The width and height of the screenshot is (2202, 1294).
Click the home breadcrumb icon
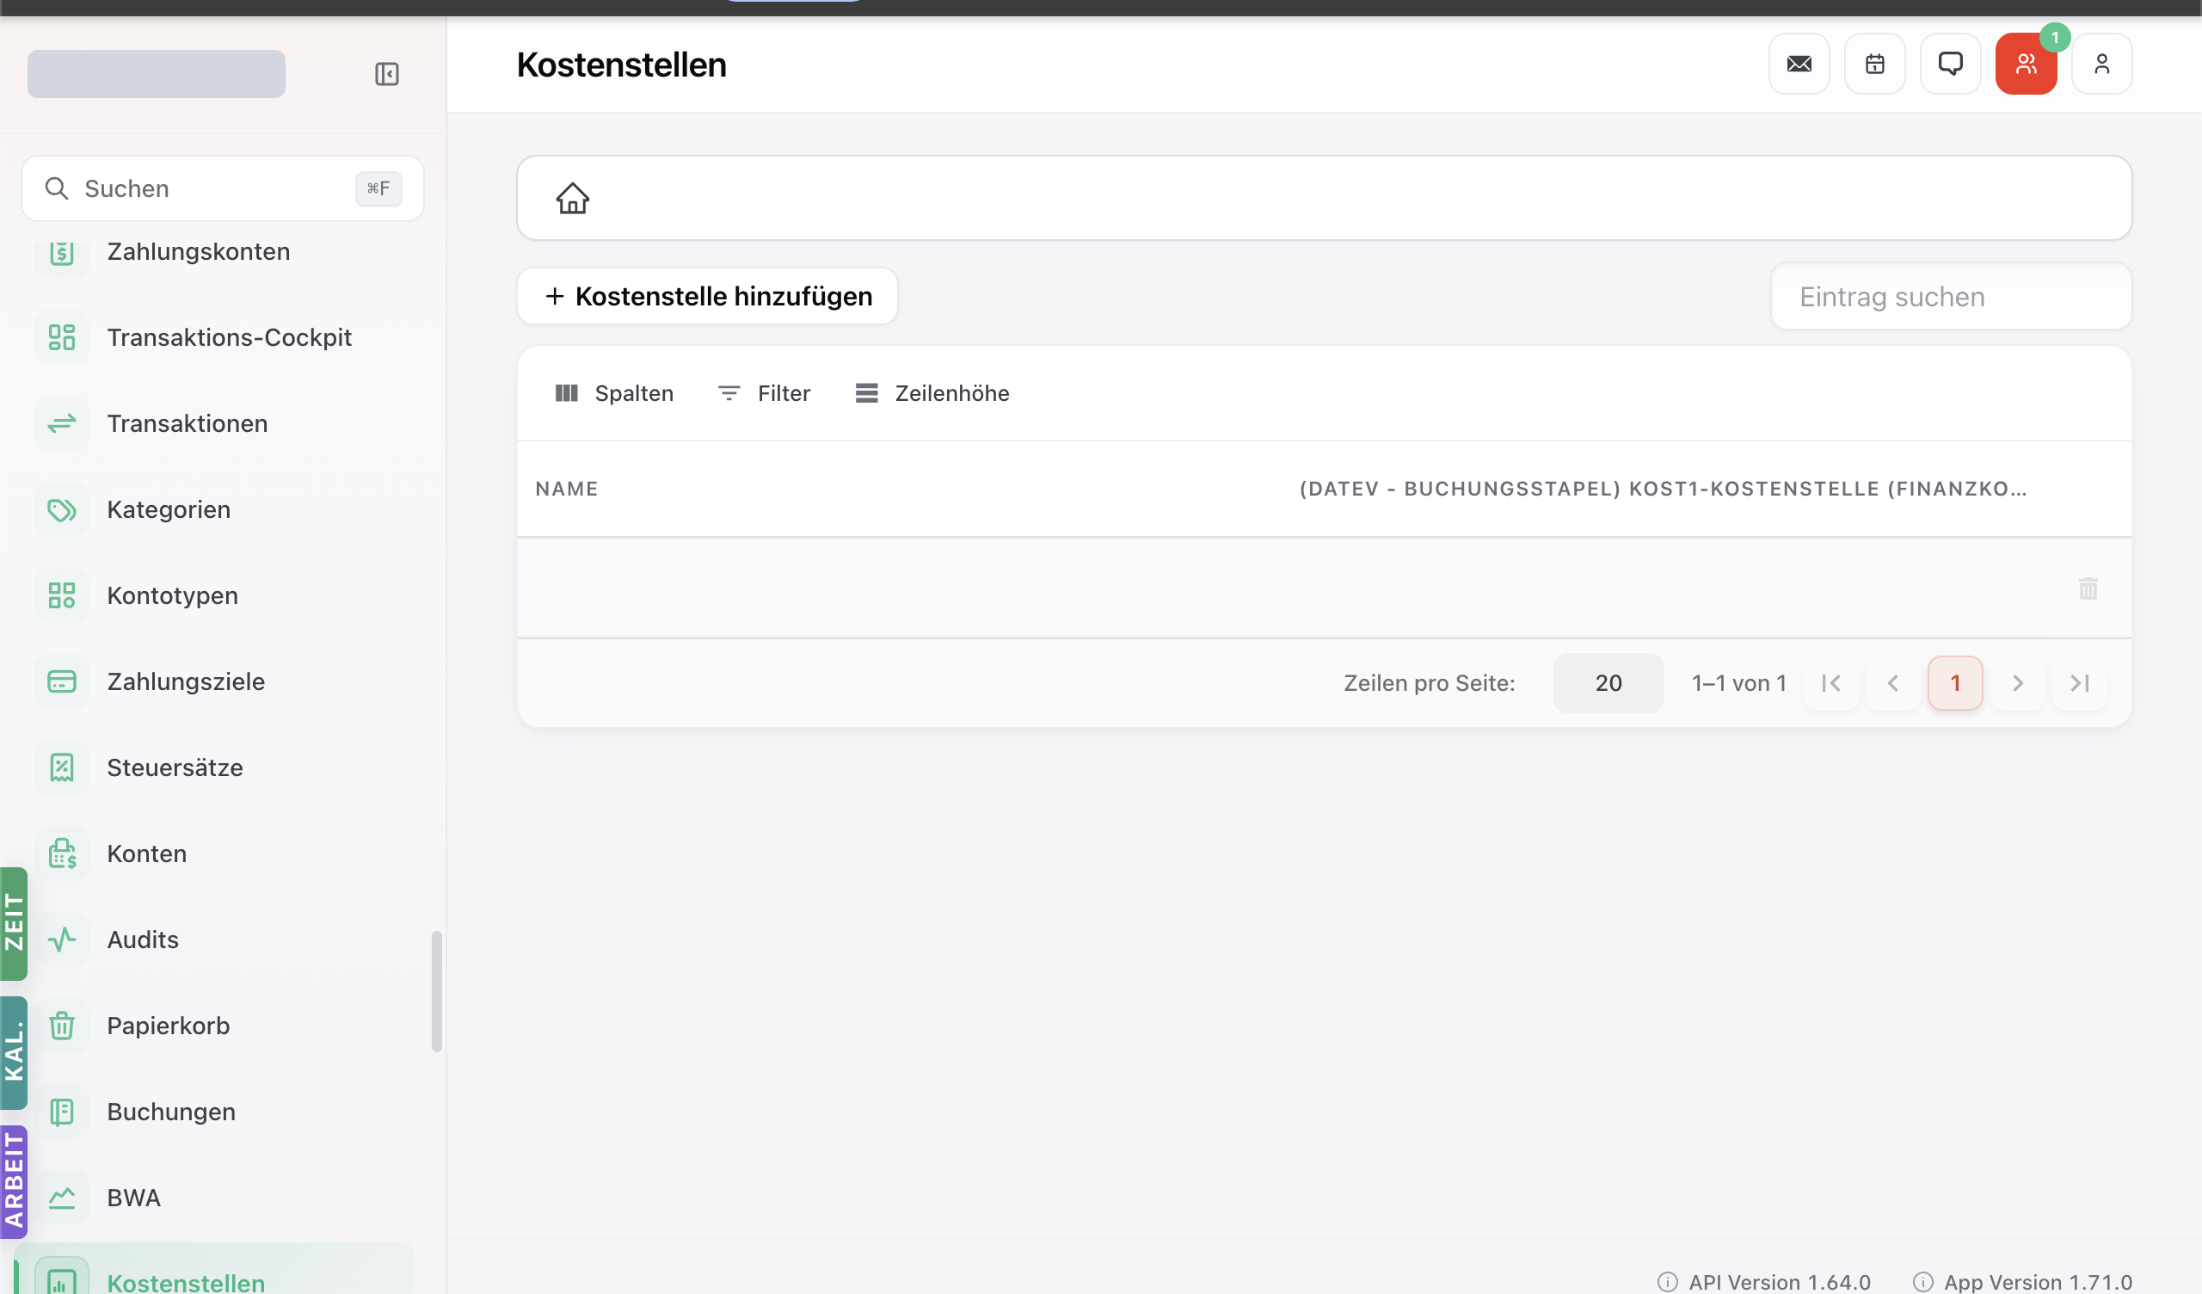pyautogui.click(x=572, y=198)
